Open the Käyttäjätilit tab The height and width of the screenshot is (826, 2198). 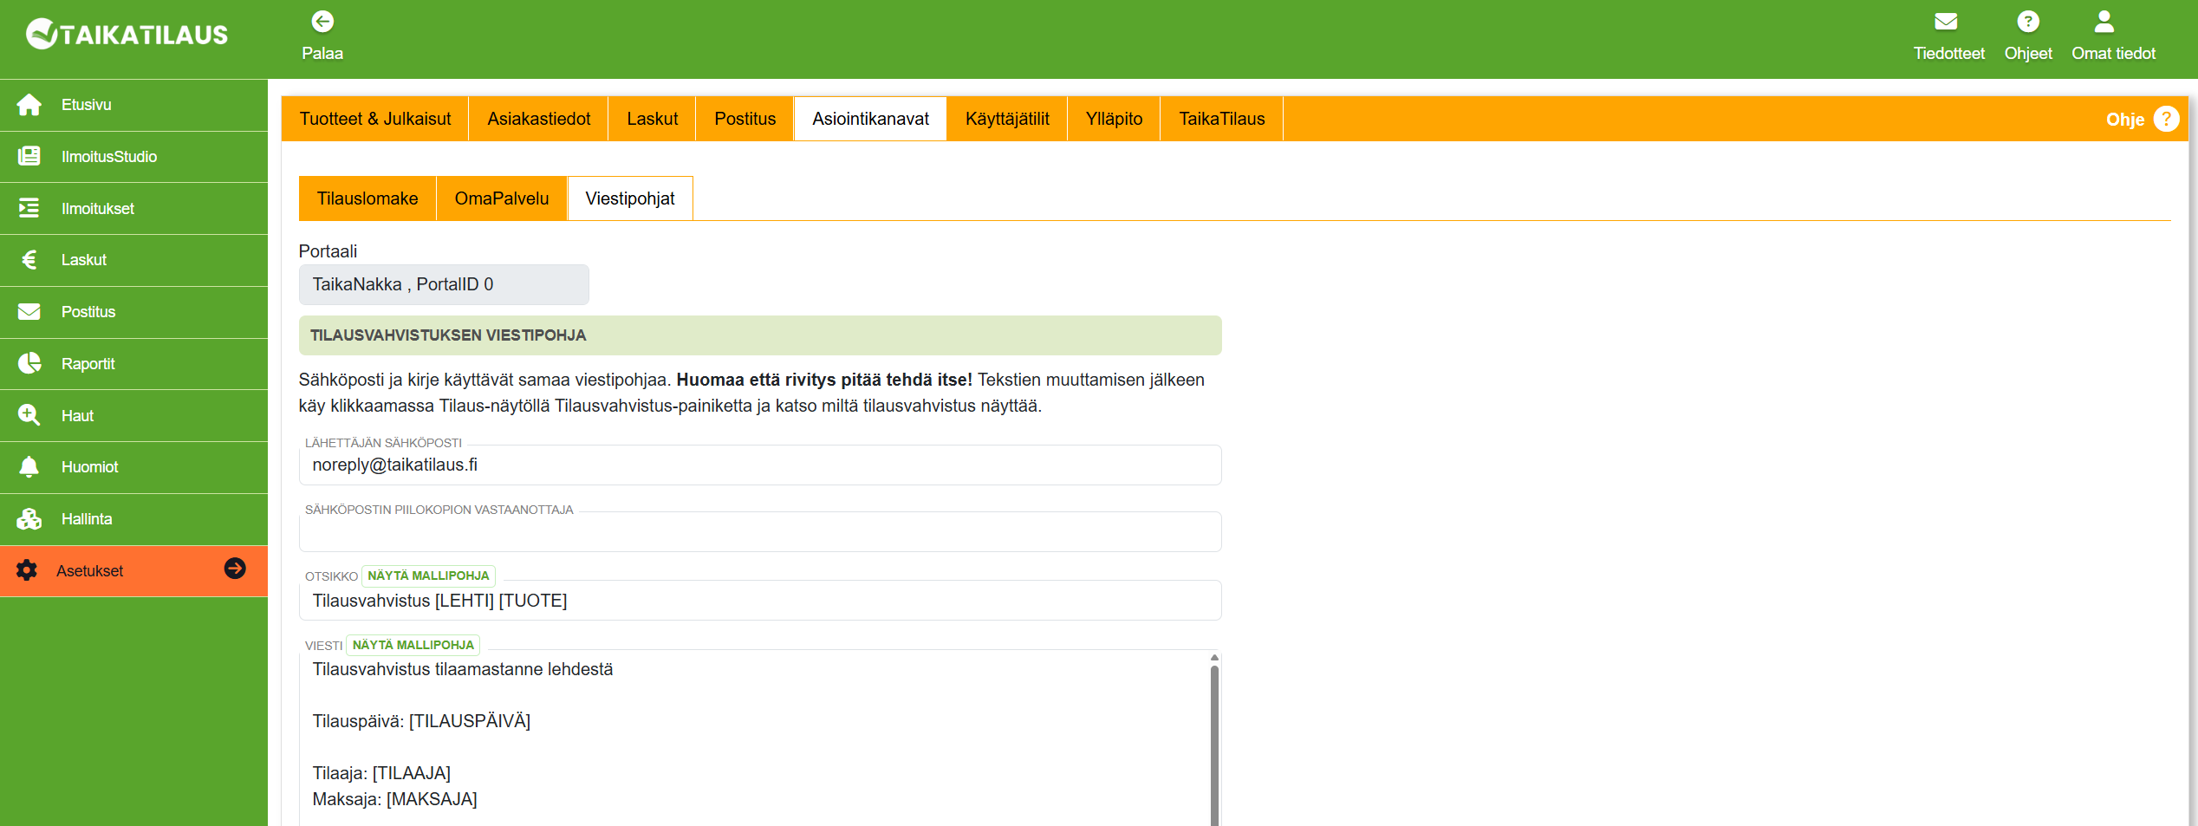pyautogui.click(x=1006, y=119)
